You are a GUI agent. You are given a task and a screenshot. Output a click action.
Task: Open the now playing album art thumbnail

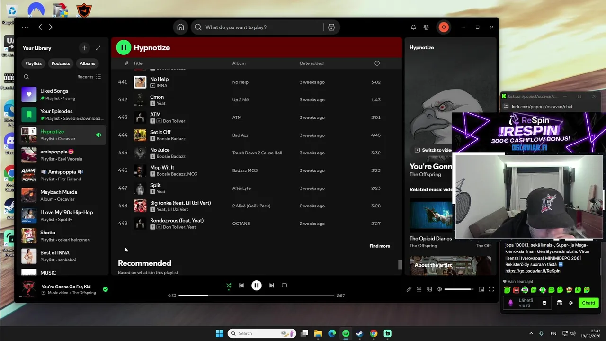pyautogui.click(x=28, y=289)
